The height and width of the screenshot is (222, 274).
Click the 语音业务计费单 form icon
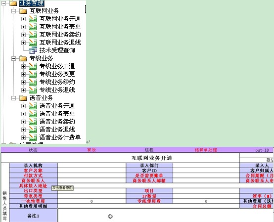coord(33,137)
